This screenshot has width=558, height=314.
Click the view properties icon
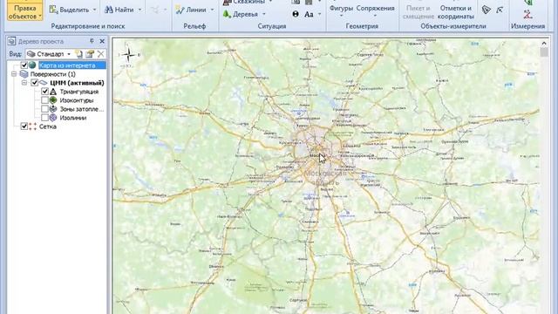[x=90, y=54]
